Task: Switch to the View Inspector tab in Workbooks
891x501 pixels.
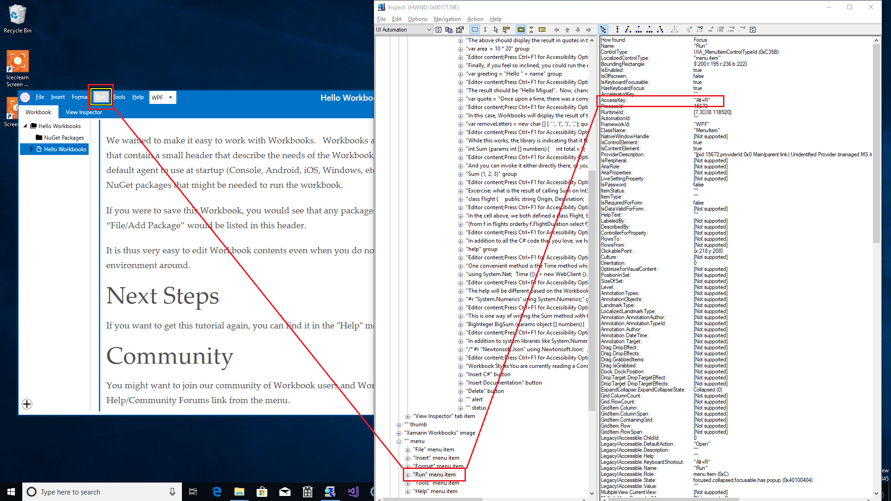Action: click(x=84, y=112)
